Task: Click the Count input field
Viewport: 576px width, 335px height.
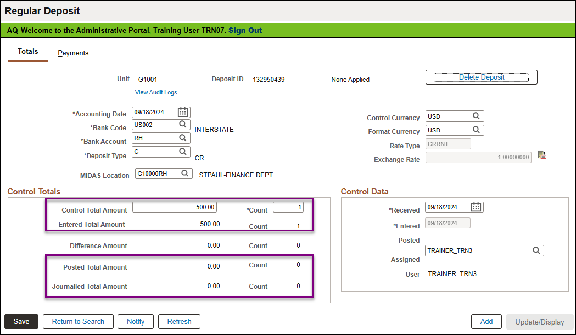Action: click(288, 208)
